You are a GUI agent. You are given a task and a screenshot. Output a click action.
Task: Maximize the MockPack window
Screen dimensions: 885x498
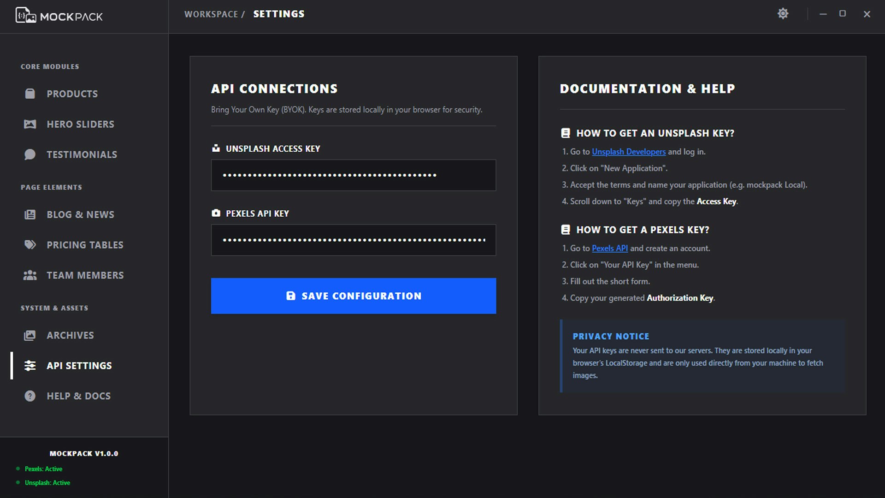pos(842,14)
